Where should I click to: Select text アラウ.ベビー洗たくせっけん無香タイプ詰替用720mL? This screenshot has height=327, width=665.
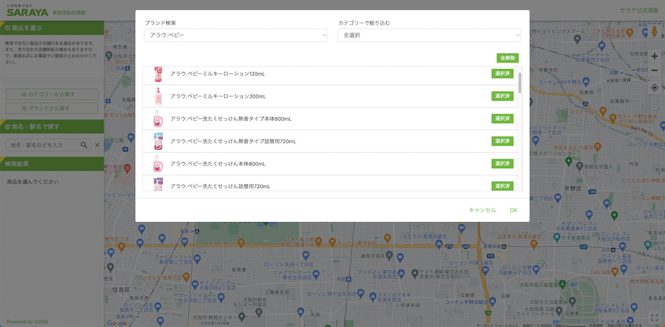[x=233, y=141]
